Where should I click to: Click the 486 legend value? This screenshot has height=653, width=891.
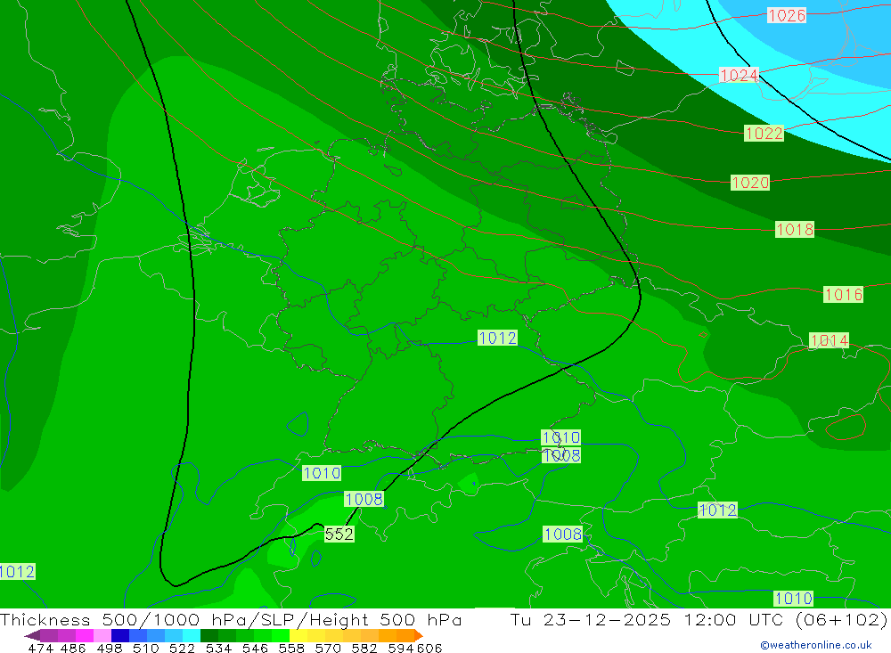(x=73, y=648)
